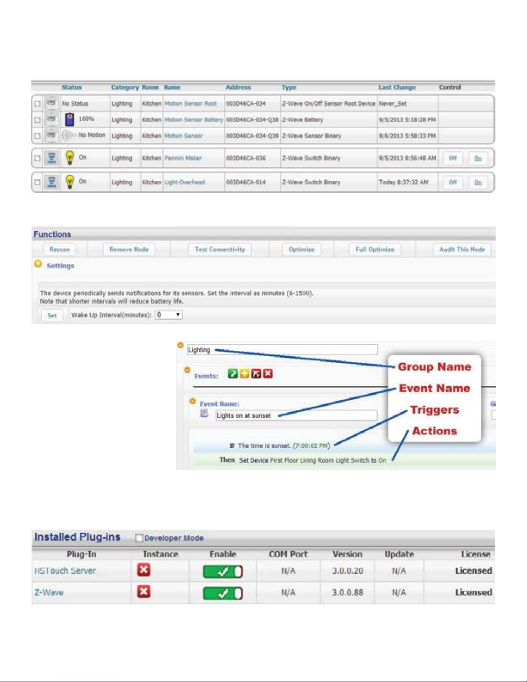Click the red X instance icon for Z-Wave plug-in

point(144,592)
